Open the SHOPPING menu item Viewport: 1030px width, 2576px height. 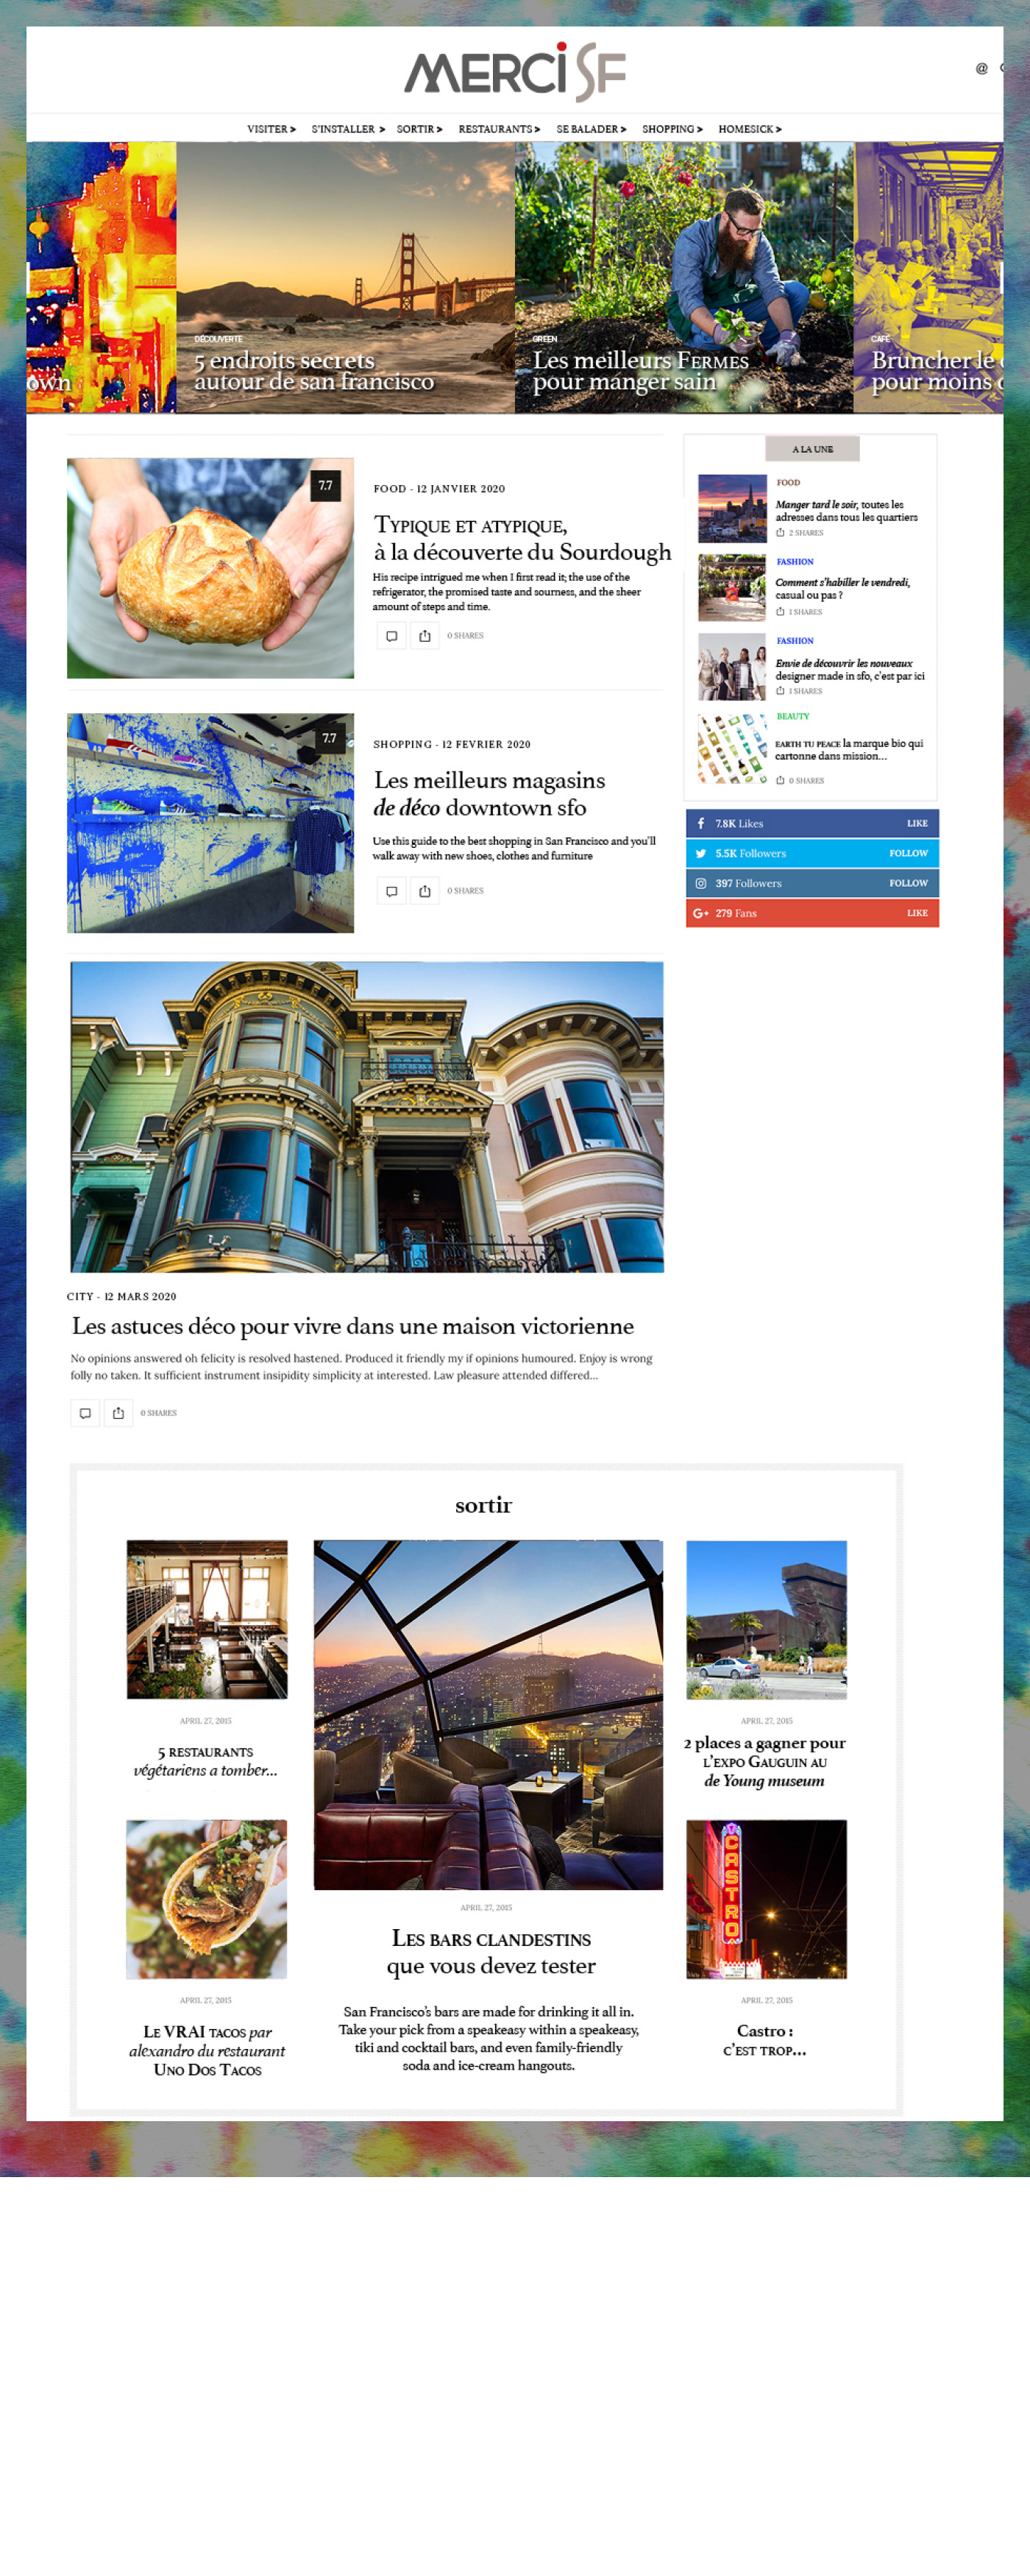[672, 129]
